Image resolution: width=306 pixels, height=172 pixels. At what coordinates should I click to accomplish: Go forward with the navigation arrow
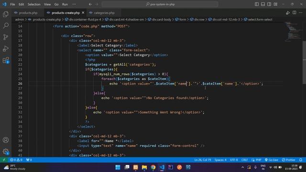97,4
